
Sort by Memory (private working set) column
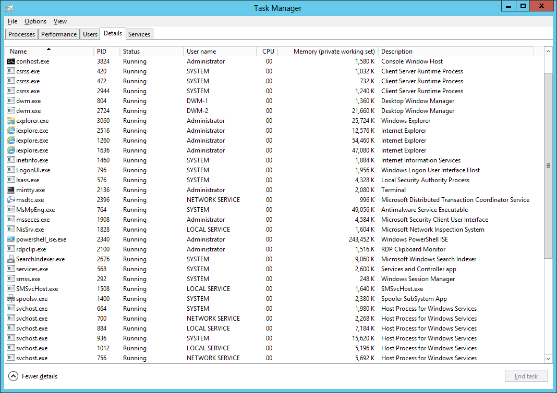click(334, 52)
